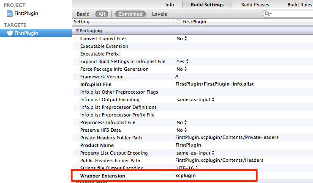Select the Product Name FirstPlugin value
313x183 pixels.
click(x=188, y=145)
